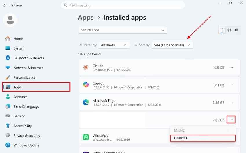This screenshot has height=153, width=246.
Task: Open the Filter by All drives dropdown
Action: (x=114, y=45)
